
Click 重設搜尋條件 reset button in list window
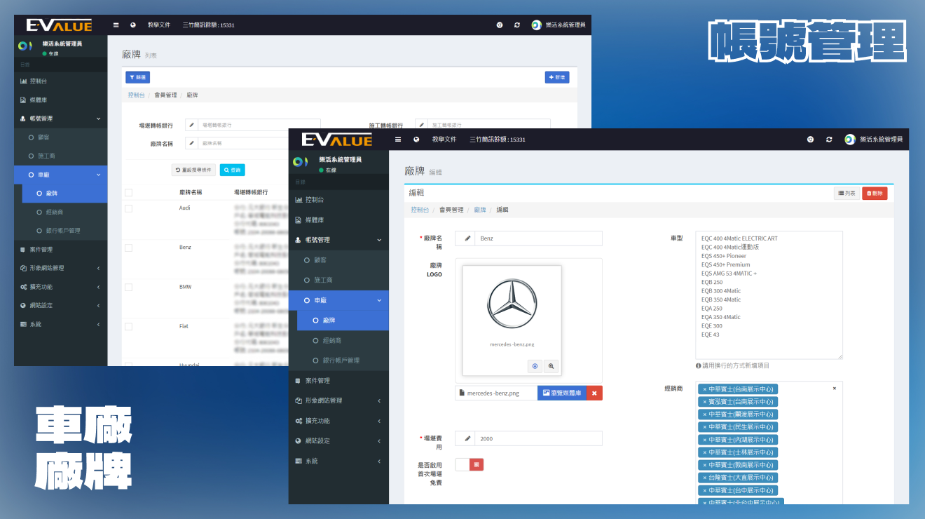193,170
